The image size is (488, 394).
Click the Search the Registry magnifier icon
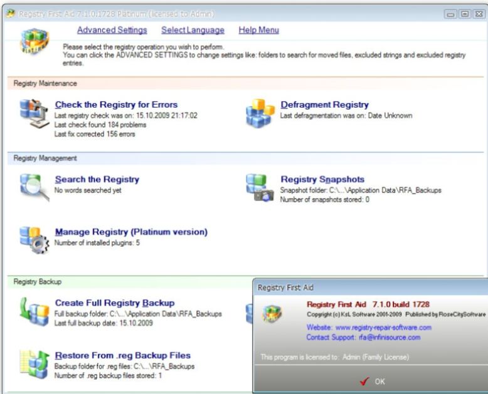coord(34,187)
